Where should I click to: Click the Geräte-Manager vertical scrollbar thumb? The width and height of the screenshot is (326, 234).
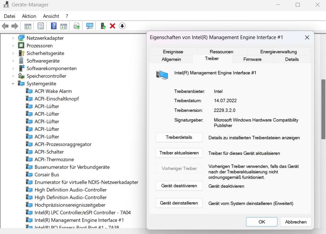click(x=323, y=109)
